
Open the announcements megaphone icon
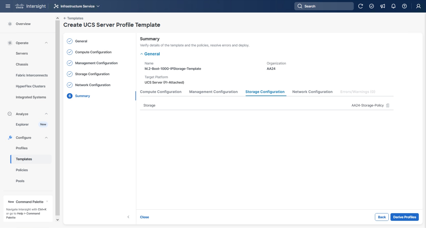coord(382,6)
